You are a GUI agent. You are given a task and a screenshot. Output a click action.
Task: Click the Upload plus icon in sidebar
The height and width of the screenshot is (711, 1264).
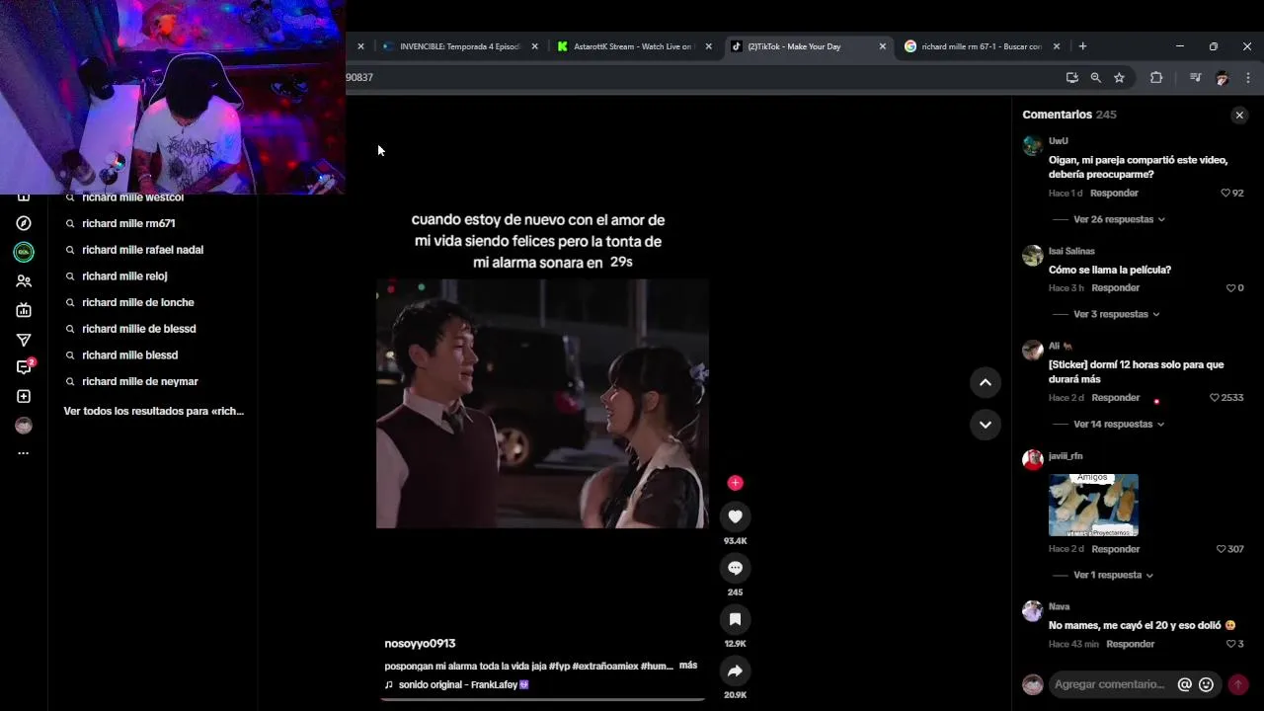[24, 396]
